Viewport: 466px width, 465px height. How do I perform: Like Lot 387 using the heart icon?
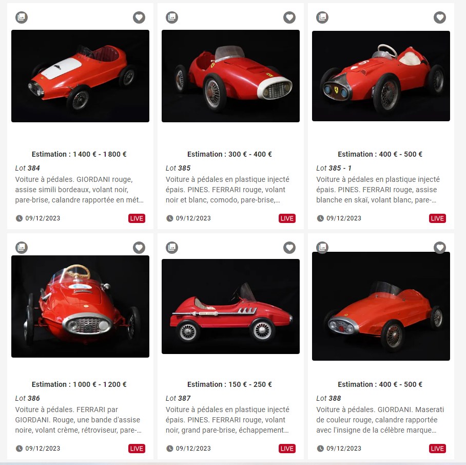coord(289,248)
